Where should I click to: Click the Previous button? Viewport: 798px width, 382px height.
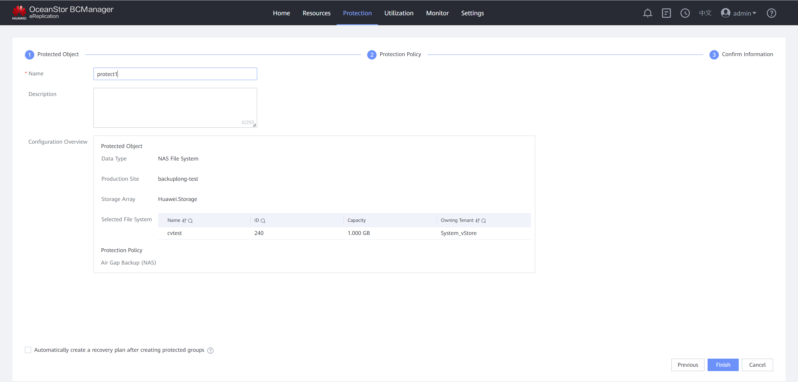[x=688, y=365]
